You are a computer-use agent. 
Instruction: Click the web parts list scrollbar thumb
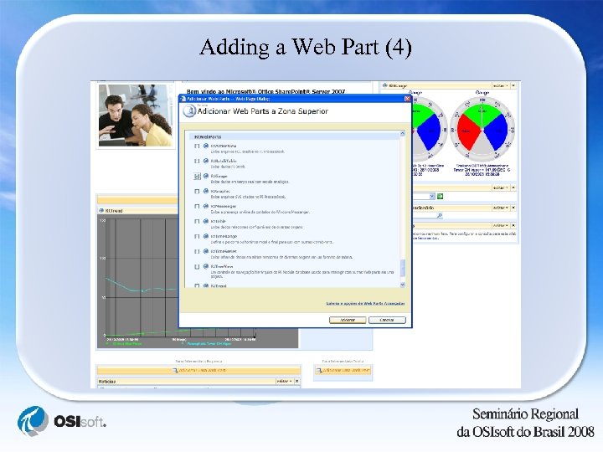coord(403,268)
